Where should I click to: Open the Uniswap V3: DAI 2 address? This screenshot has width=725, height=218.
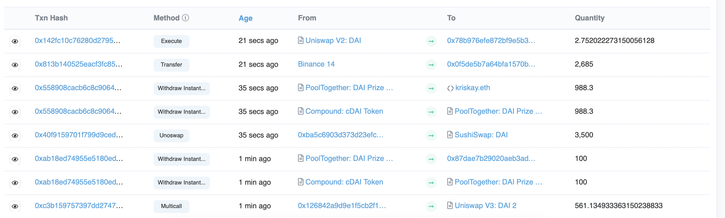click(x=485, y=205)
